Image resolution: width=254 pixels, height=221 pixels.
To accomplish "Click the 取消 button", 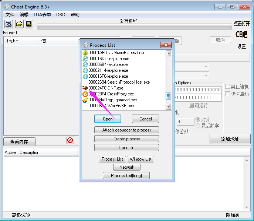I will 220,40.
